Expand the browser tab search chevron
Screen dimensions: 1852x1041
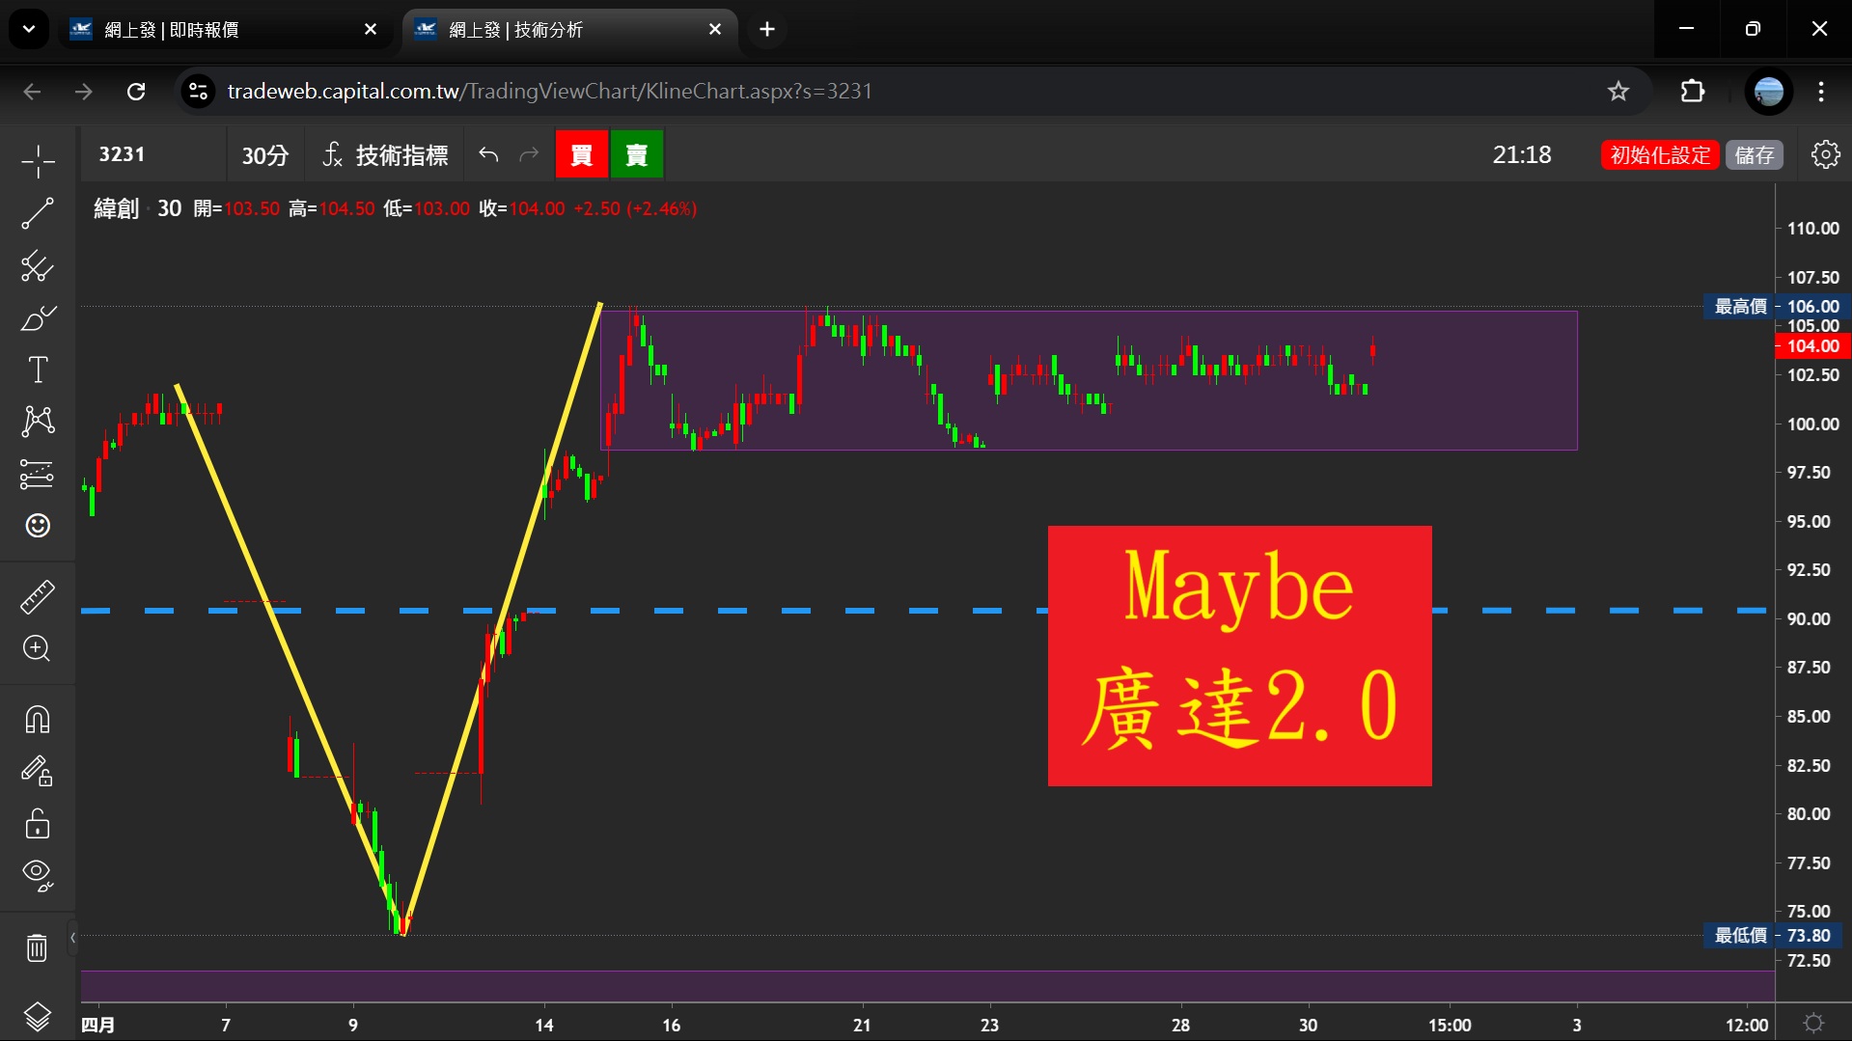tap(29, 29)
